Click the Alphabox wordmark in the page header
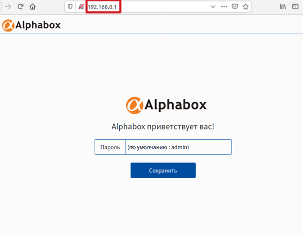 point(38,25)
